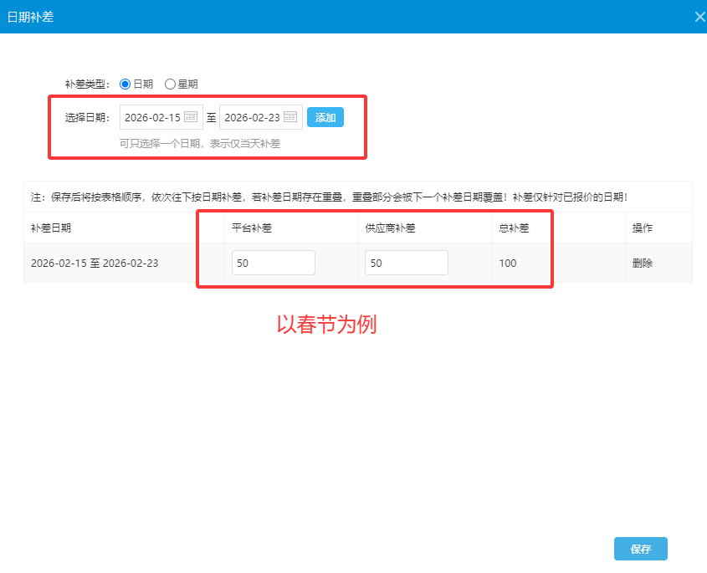
Task: Select the 总补差 cell showing 100
Action: point(508,263)
